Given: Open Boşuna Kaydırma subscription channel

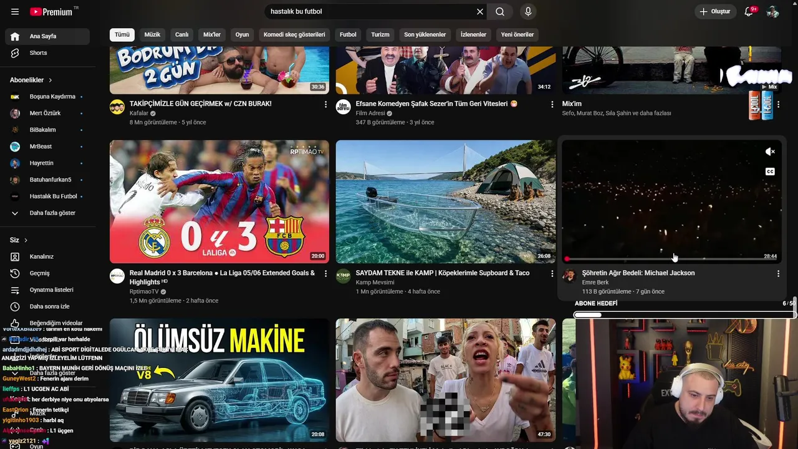Looking at the screenshot, I should [47, 97].
